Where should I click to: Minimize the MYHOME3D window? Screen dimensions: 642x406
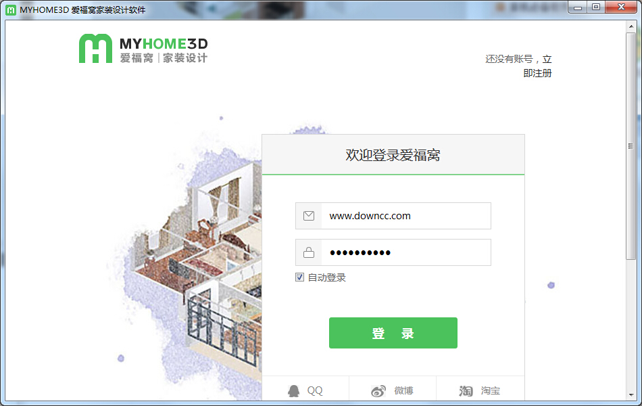pos(578,7)
